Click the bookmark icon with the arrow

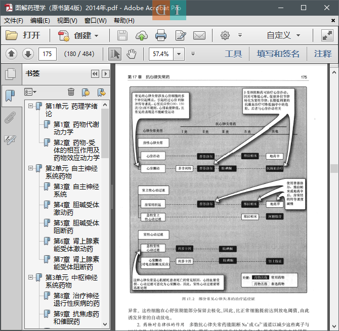[101, 92]
